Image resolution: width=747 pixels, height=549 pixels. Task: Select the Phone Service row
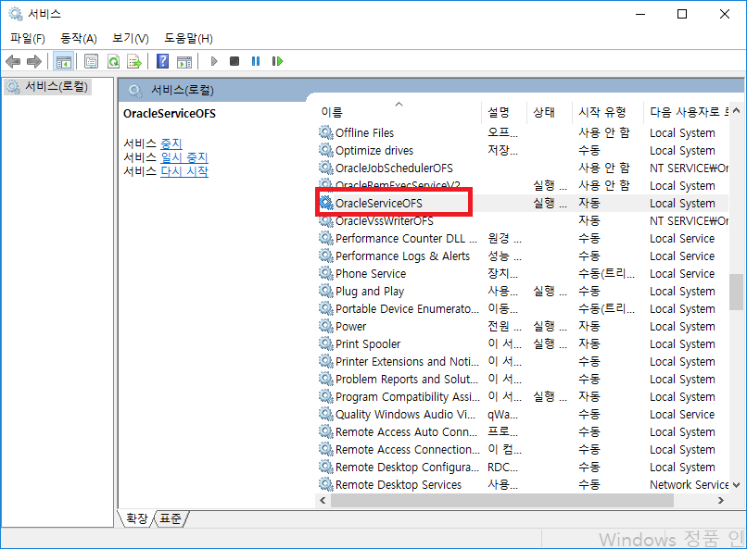523,273
